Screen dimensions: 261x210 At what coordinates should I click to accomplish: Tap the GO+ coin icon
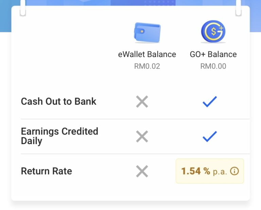tap(213, 32)
